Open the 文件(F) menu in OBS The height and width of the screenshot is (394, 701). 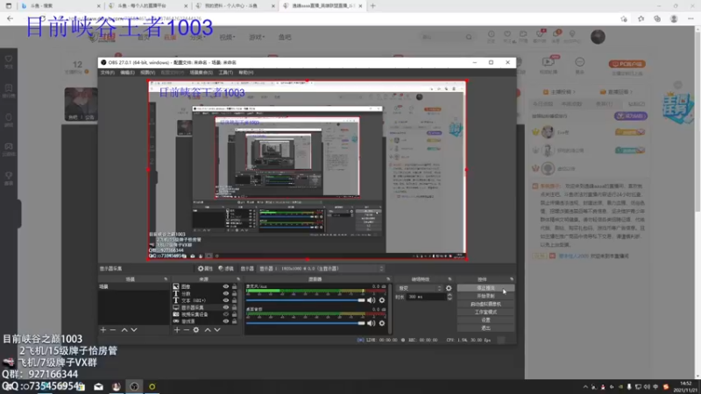107,73
